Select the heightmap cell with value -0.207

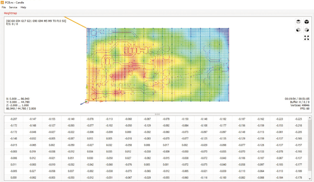[13, 119]
